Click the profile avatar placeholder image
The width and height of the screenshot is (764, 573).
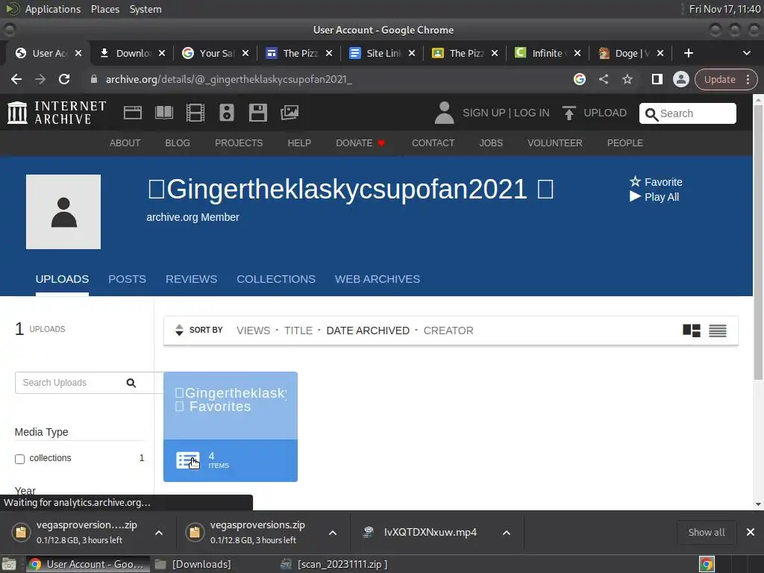tap(63, 212)
